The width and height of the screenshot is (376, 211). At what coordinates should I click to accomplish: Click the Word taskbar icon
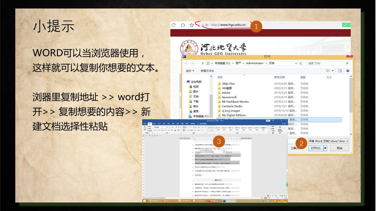click(224, 201)
